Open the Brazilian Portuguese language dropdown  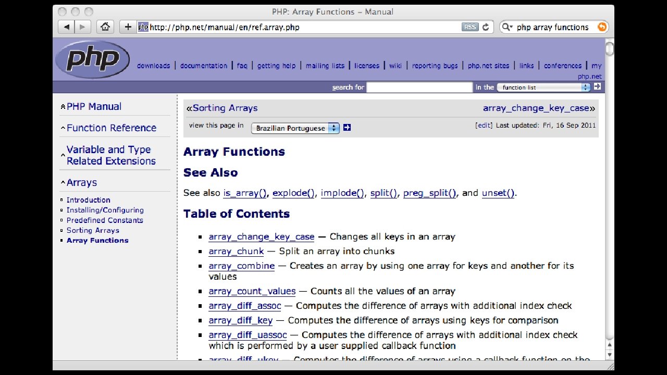point(295,128)
